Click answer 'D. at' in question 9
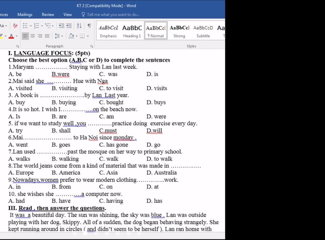The width and height of the screenshot is (325, 240). [x=152, y=187]
